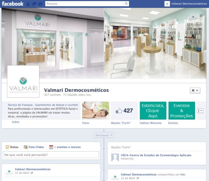Screen dimensions: 209x181
Task: Open the Eventos & Promoções tile
Action: click(182, 111)
